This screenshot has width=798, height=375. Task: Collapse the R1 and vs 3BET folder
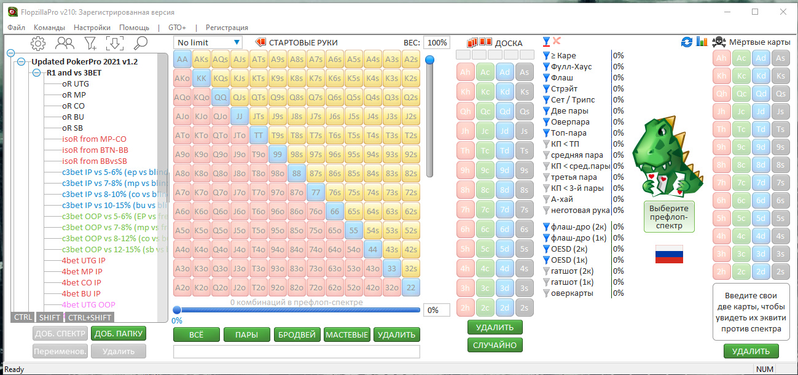coord(37,72)
